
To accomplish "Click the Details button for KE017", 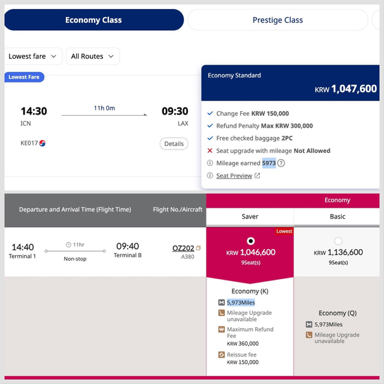I will click(x=174, y=144).
